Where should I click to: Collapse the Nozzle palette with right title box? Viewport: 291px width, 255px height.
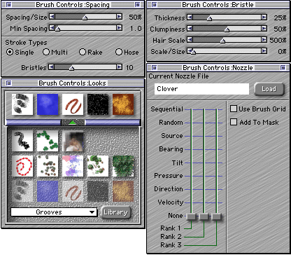click(283, 68)
